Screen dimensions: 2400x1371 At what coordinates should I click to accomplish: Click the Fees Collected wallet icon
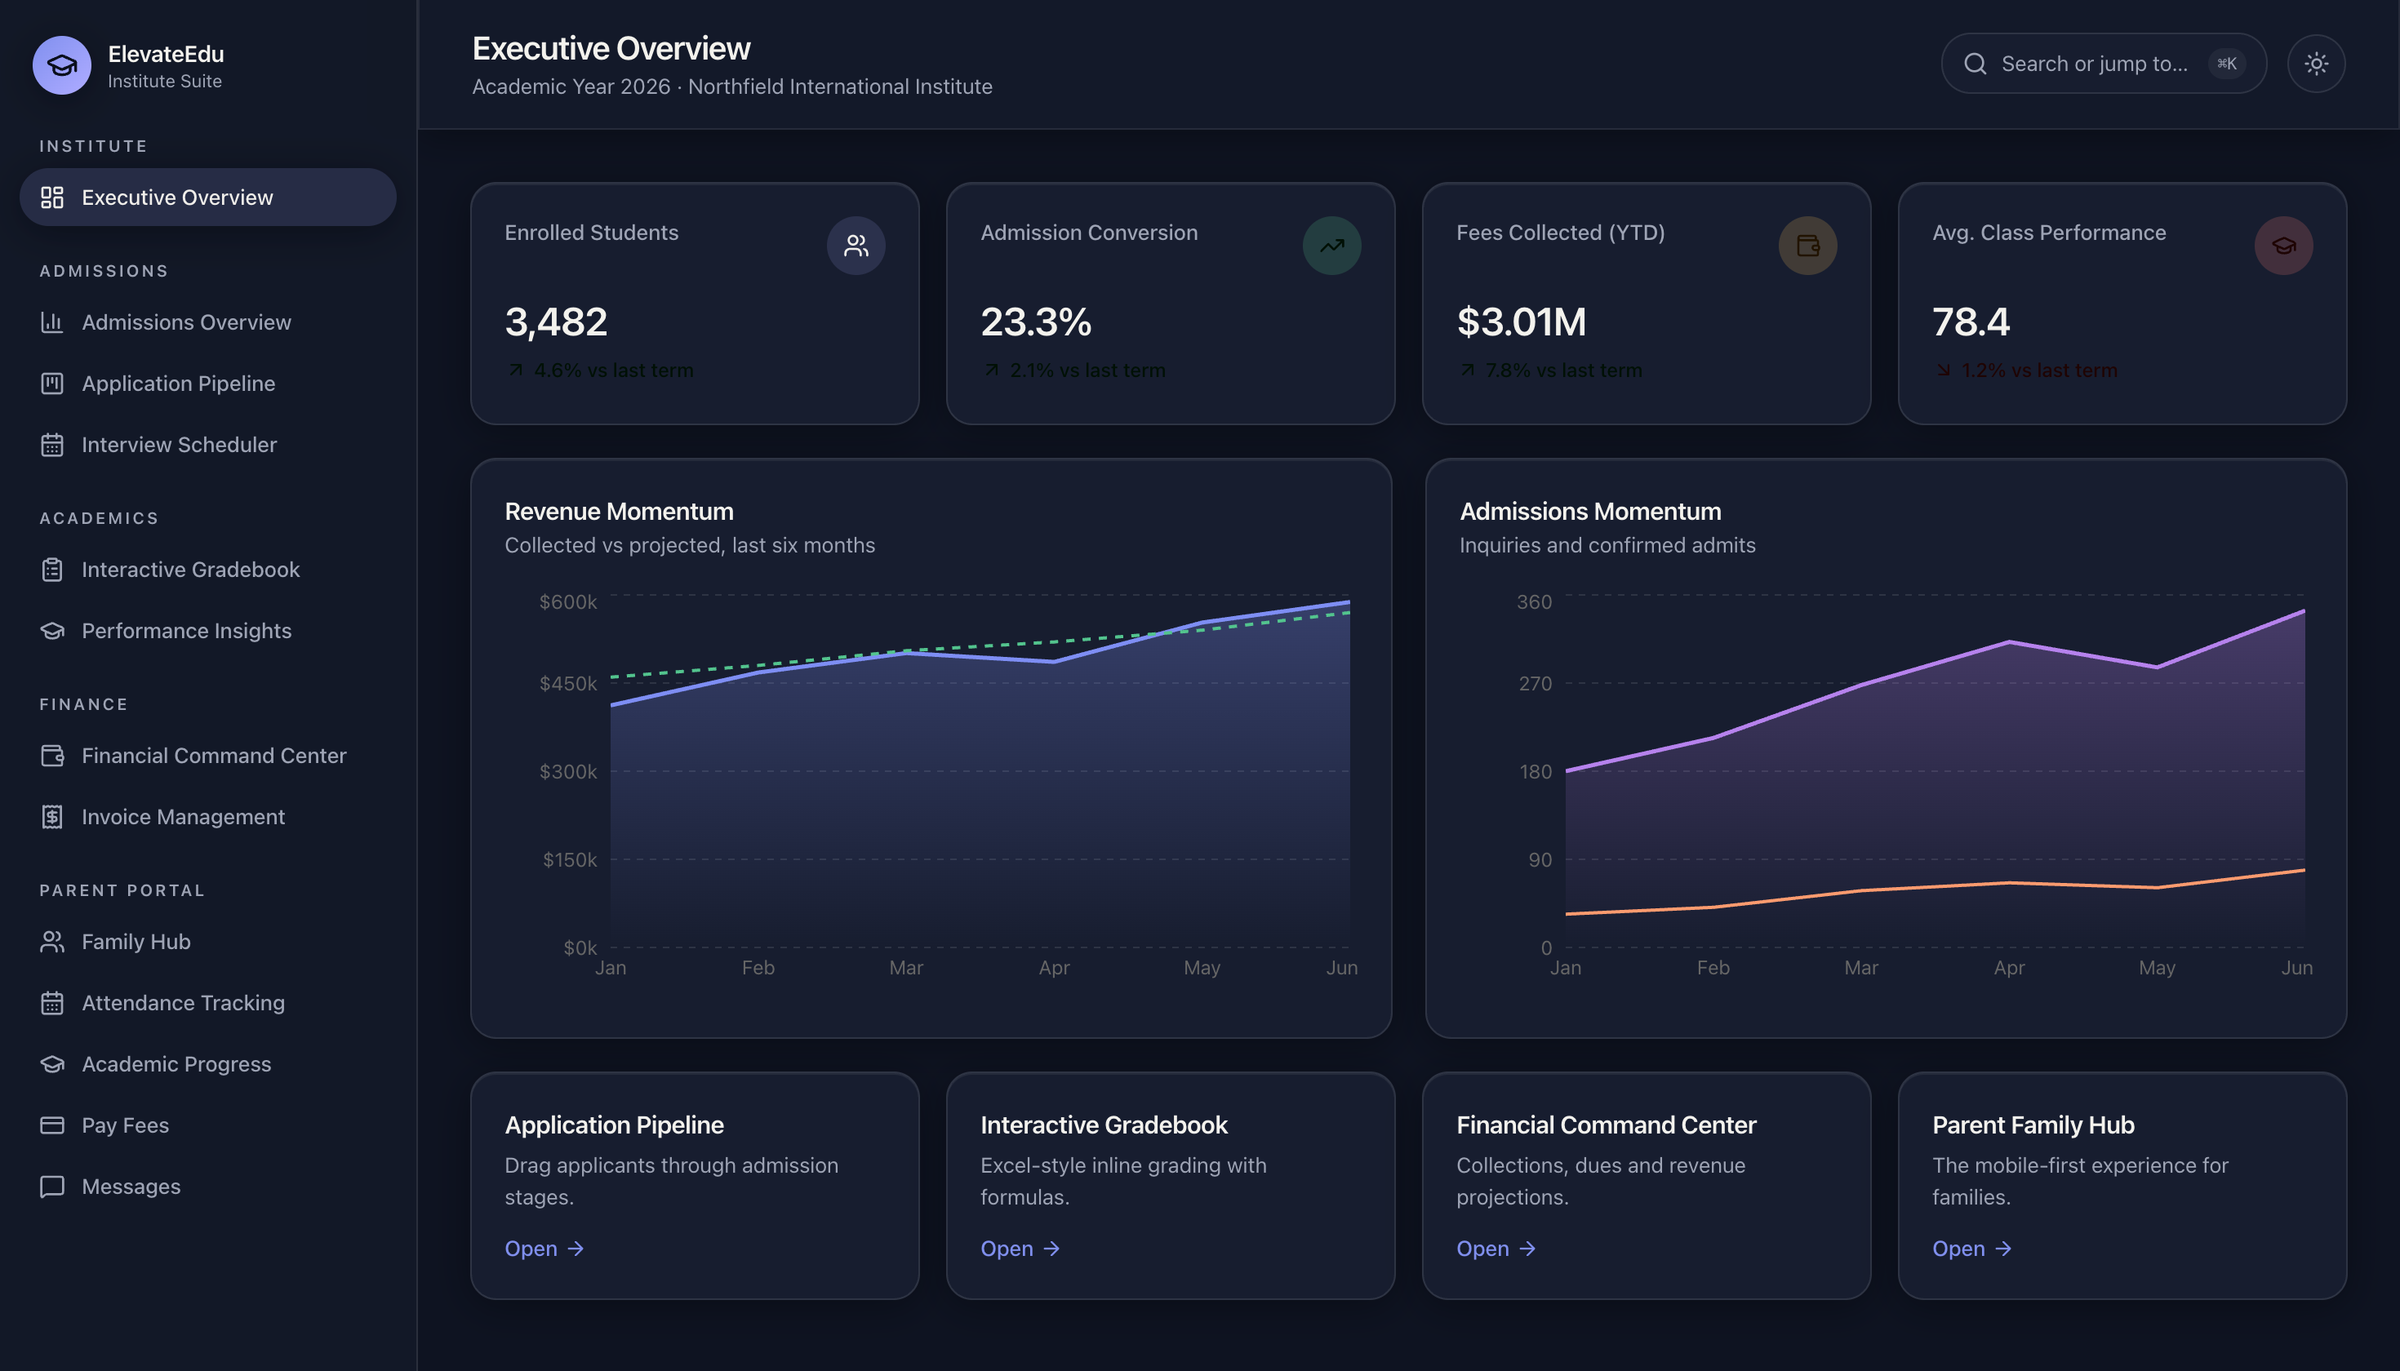pos(1807,246)
